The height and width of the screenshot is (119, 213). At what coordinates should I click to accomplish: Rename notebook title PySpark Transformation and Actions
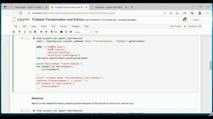click(58, 20)
